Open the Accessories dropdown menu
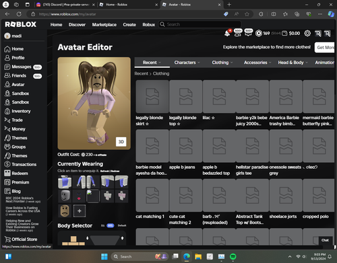337x263 pixels. point(257,63)
